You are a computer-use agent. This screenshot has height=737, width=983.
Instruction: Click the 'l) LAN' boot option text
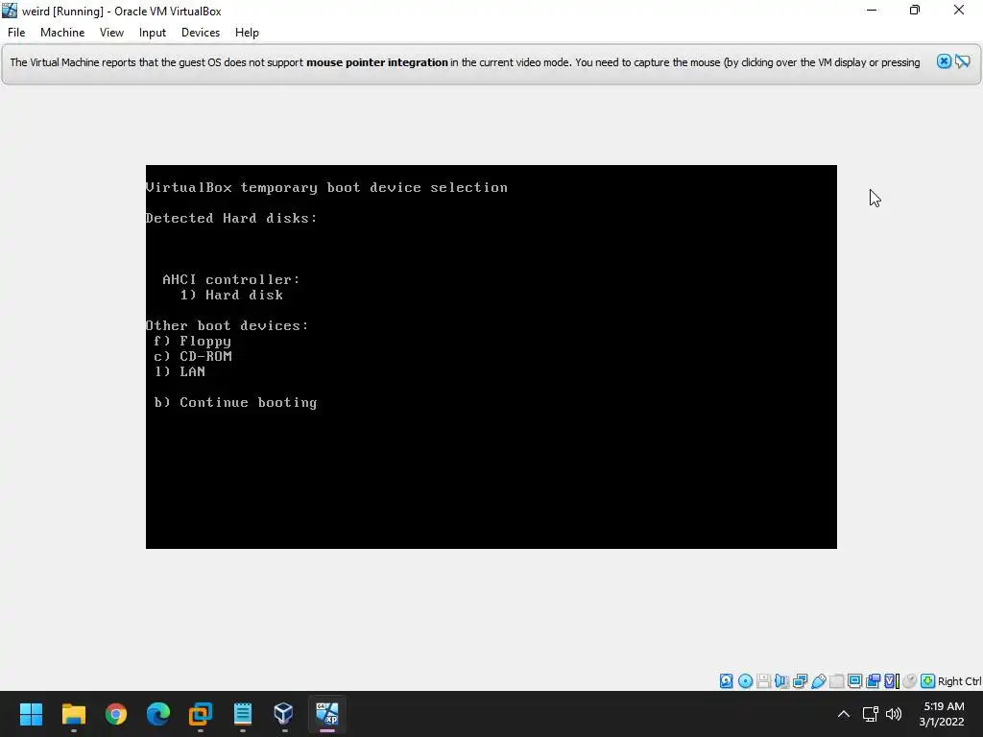coord(180,371)
